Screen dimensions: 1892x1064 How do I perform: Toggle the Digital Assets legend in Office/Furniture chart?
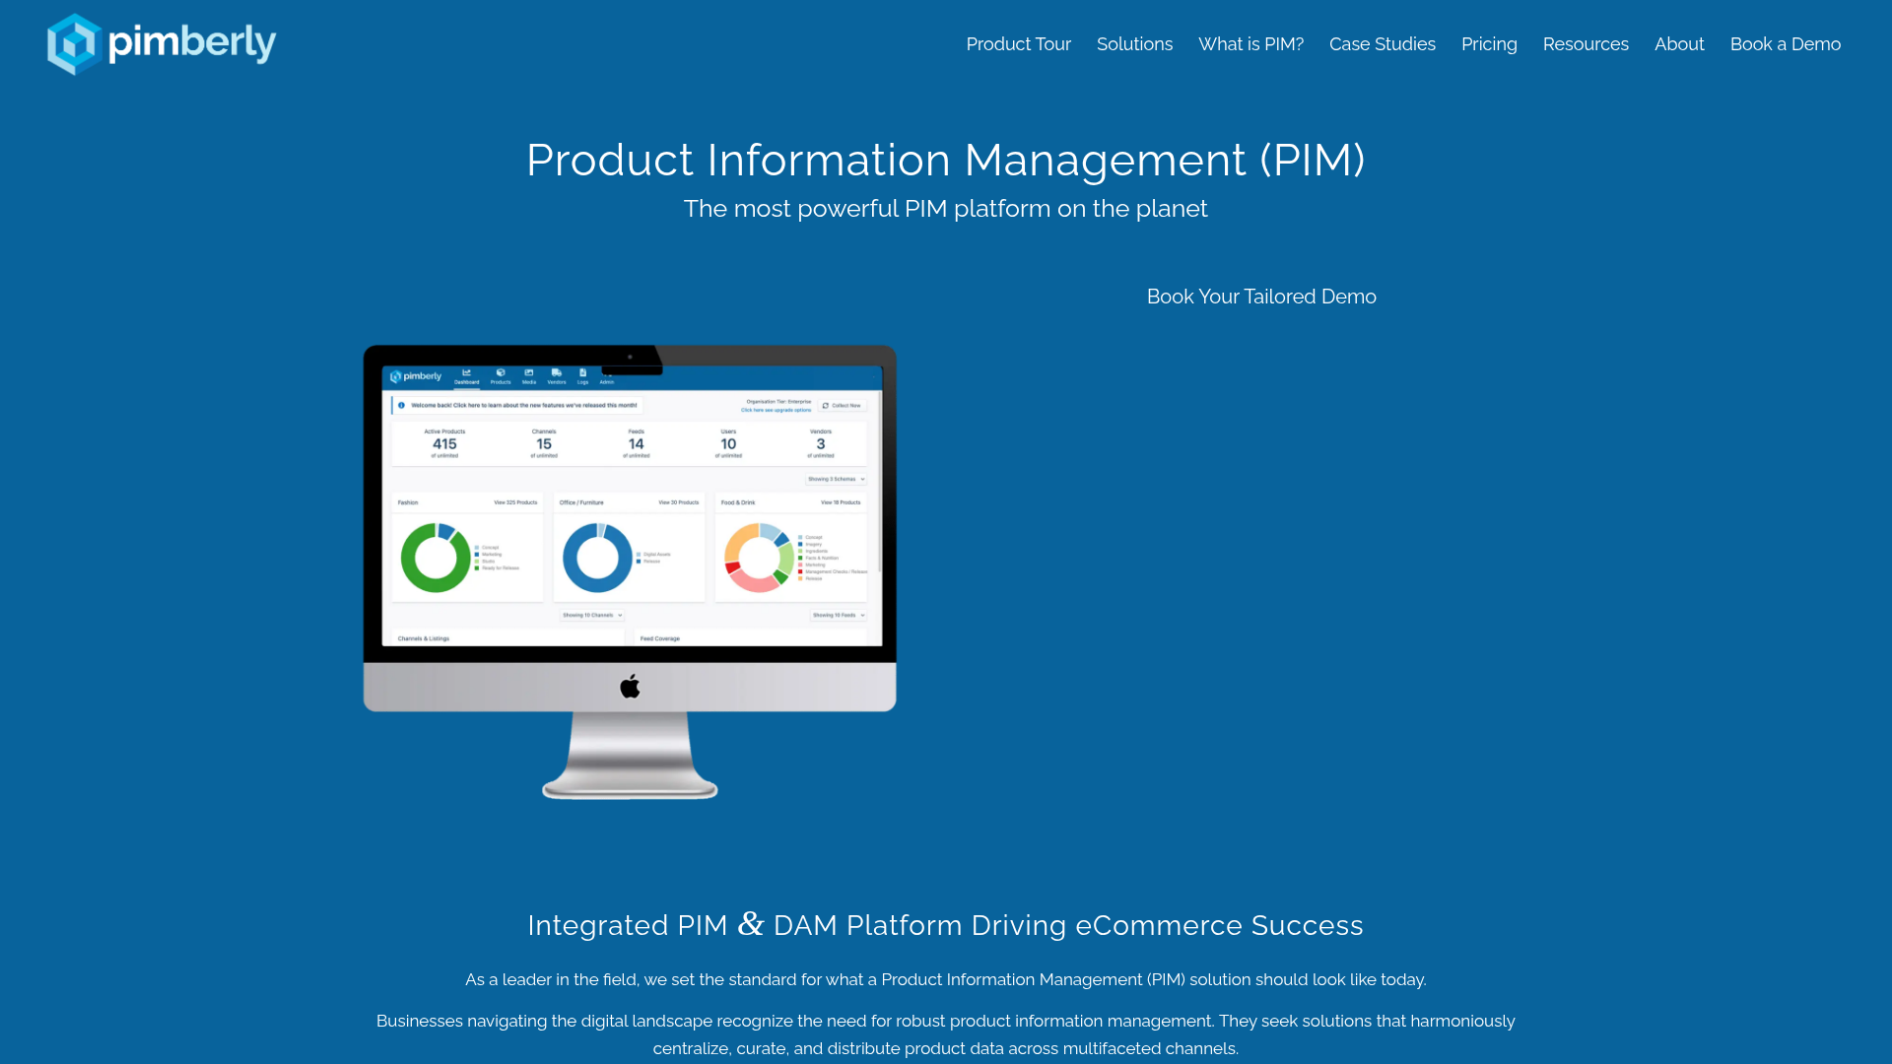[x=656, y=555]
